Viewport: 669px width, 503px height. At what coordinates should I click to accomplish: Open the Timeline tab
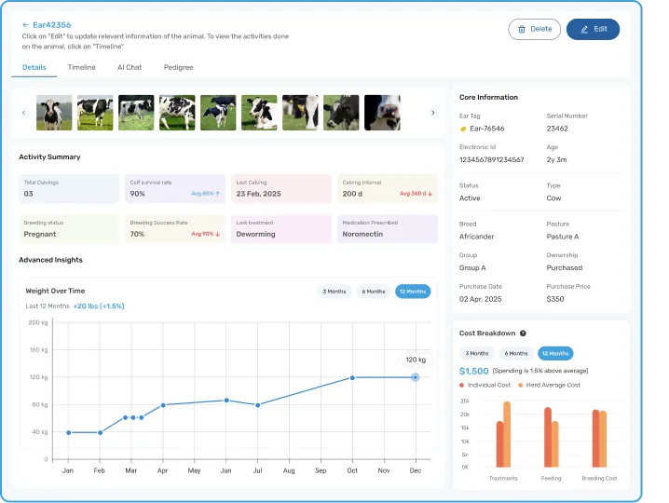pyautogui.click(x=81, y=67)
